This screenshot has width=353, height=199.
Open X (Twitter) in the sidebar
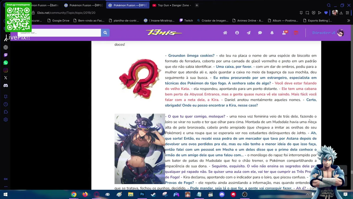tap(6, 78)
